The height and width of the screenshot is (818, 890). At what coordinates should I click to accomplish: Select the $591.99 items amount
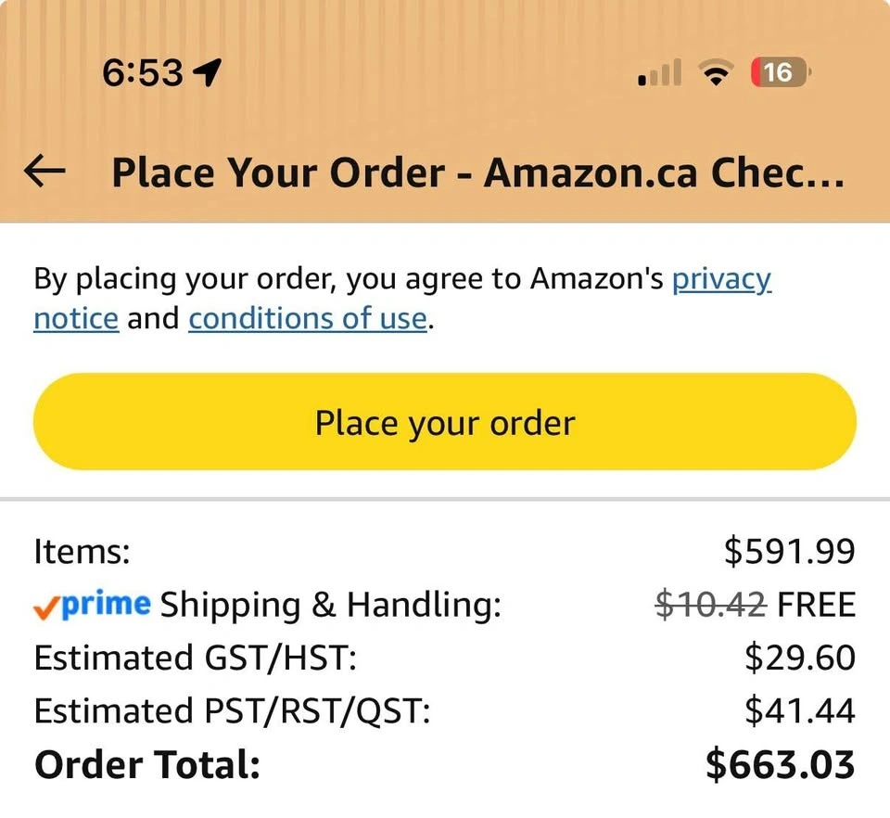tap(789, 552)
